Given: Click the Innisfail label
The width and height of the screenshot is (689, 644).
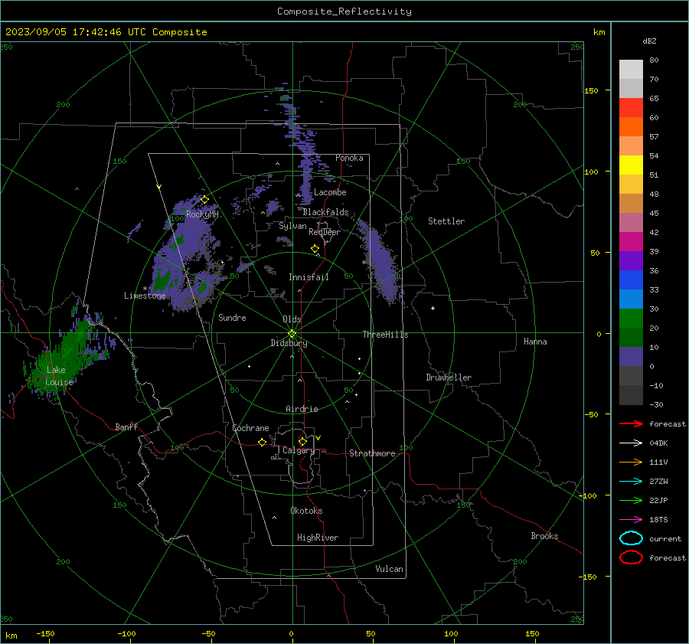Looking at the screenshot, I should pyautogui.click(x=309, y=277).
